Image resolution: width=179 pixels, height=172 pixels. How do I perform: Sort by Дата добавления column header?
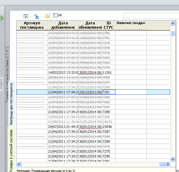tap(63, 25)
